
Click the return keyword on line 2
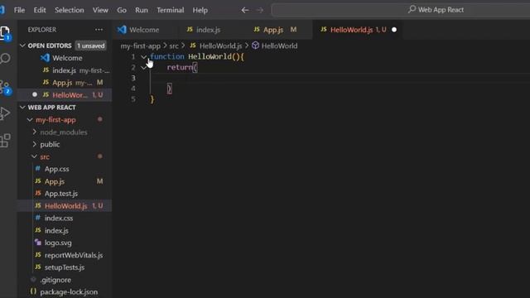click(180, 67)
